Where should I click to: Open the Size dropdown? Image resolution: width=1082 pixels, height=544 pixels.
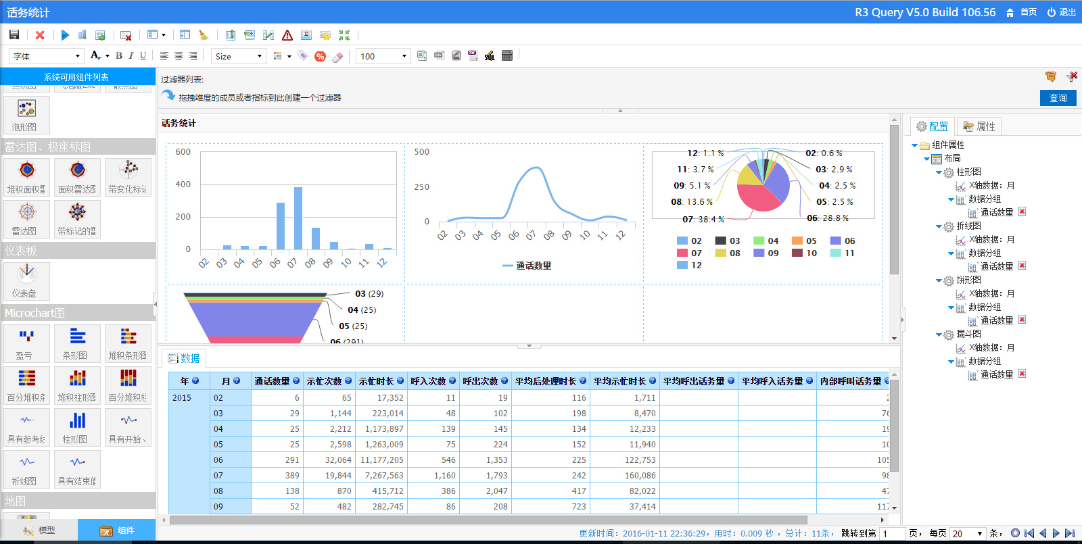239,56
